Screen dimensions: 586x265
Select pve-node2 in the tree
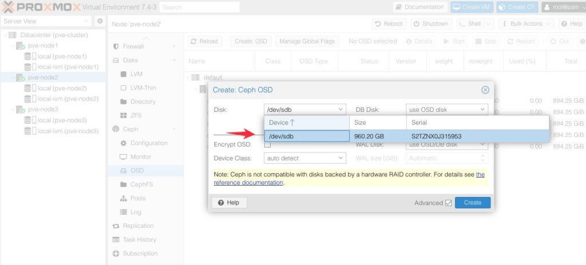click(43, 78)
